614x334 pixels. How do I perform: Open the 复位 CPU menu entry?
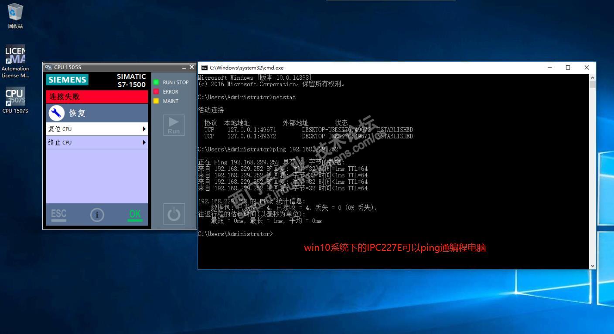point(97,129)
